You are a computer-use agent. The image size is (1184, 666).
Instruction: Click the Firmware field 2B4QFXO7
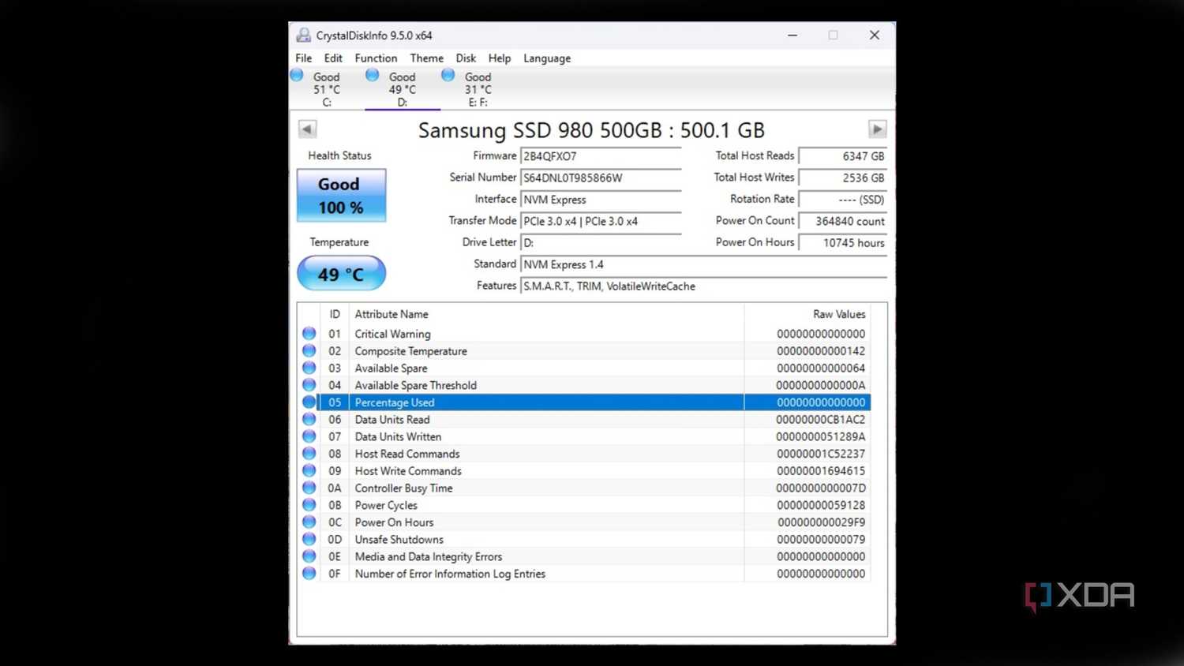coord(601,156)
